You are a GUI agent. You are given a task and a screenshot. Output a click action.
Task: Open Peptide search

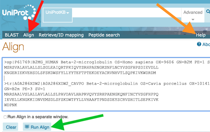click(104, 35)
